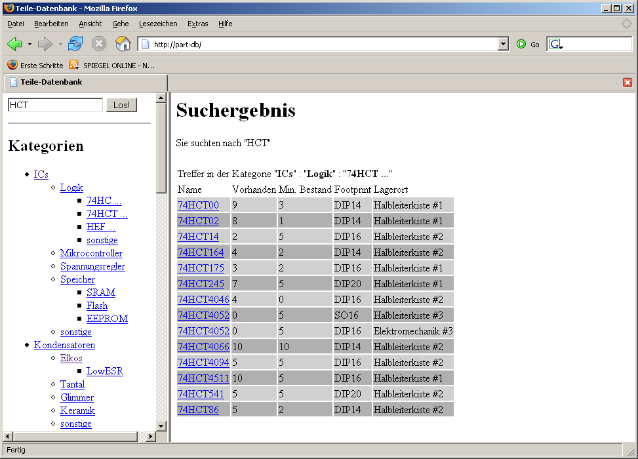Click the Elektromechanik #3 cell
638x459 pixels.
pos(413,331)
